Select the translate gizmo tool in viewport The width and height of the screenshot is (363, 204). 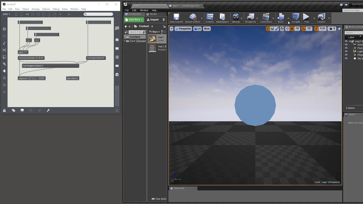pyautogui.click(x=268, y=29)
